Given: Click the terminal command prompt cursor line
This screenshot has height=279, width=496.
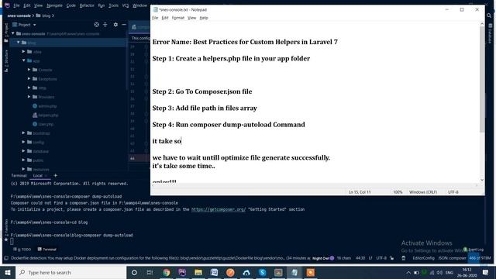Looking at the screenshot, I should click(x=12, y=242).
